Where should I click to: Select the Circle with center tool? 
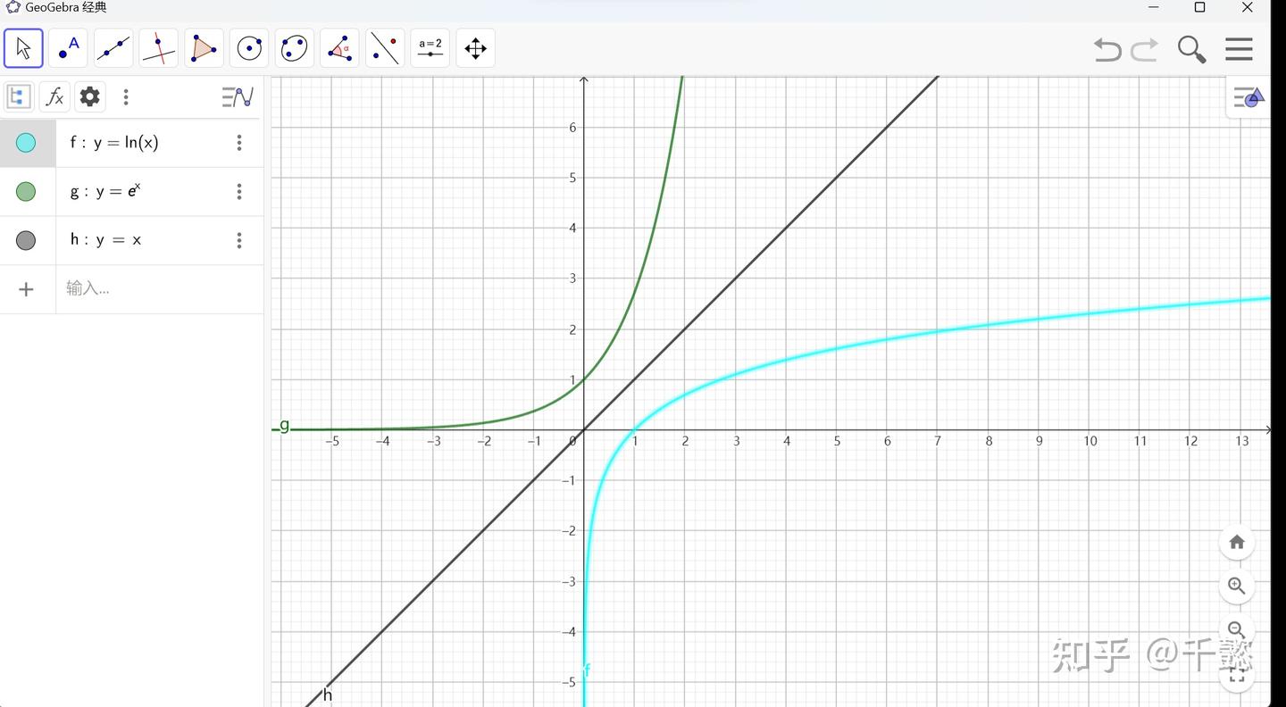pyautogui.click(x=249, y=48)
